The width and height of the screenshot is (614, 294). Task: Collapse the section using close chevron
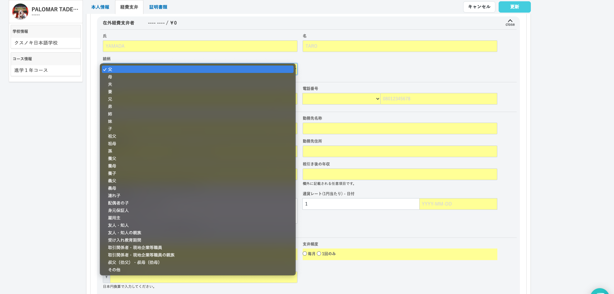(x=510, y=22)
